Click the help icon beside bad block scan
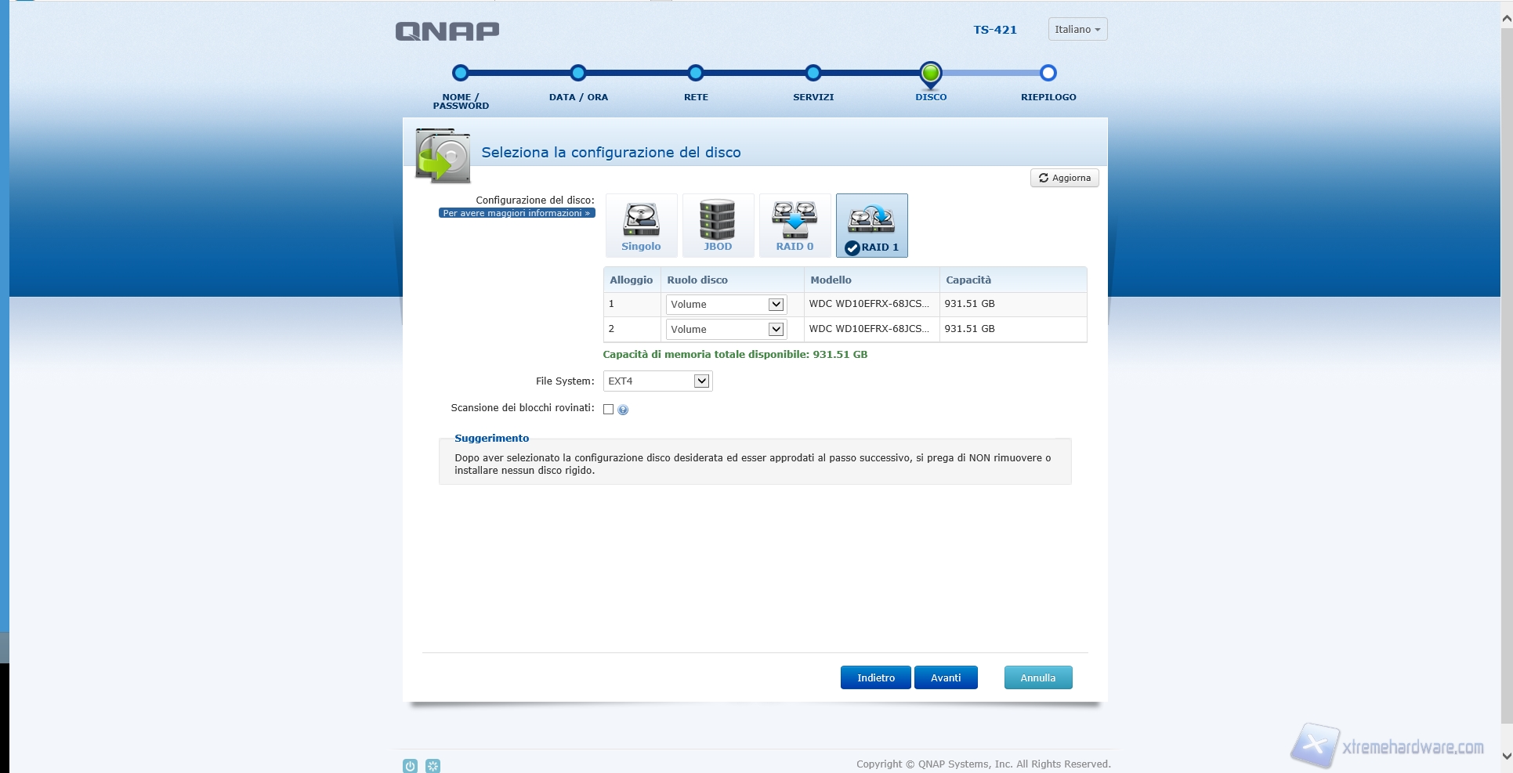Screen dimensions: 1513x773 click(623, 410)
